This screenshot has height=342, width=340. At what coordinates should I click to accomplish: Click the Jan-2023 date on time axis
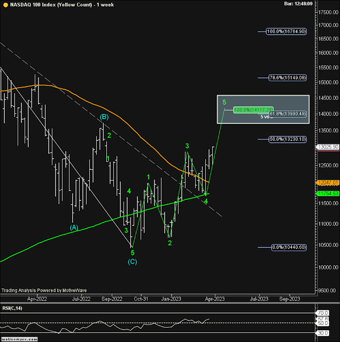[x=171, y=299]
